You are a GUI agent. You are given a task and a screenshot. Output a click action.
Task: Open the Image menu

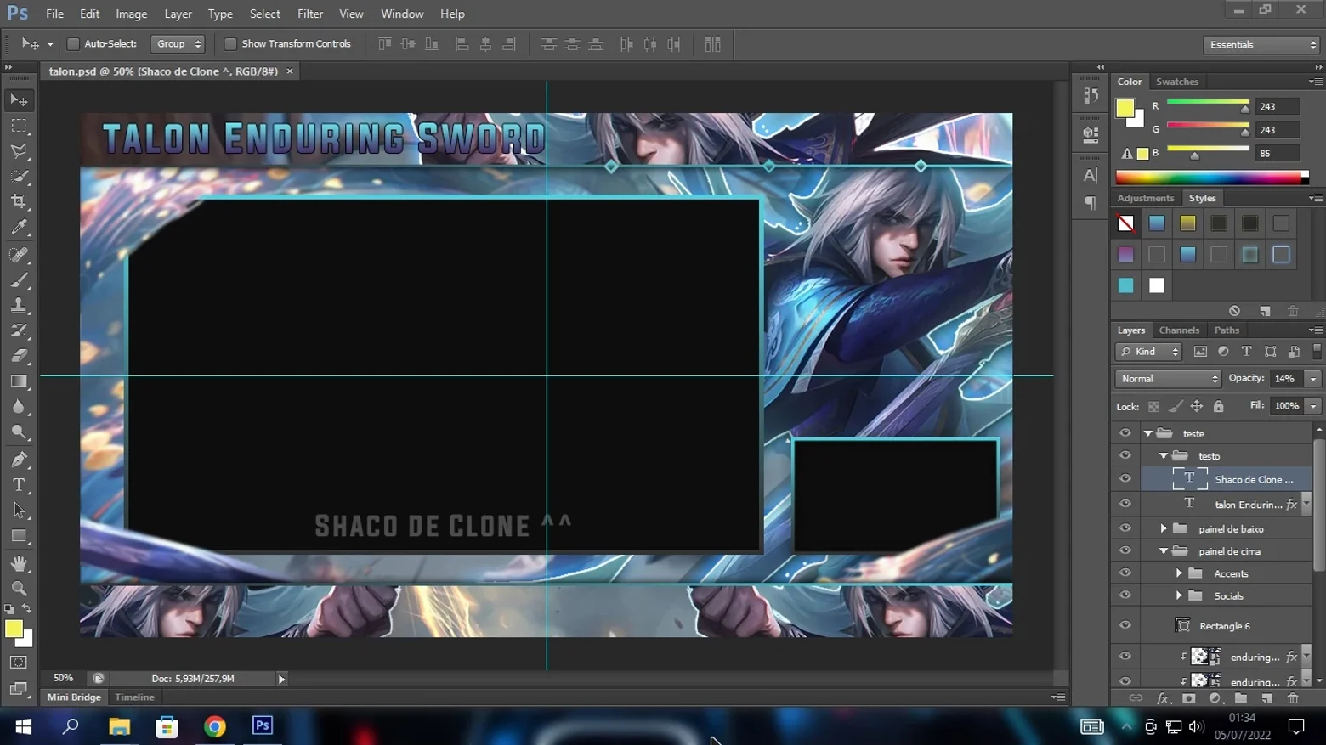pos(132,14)
